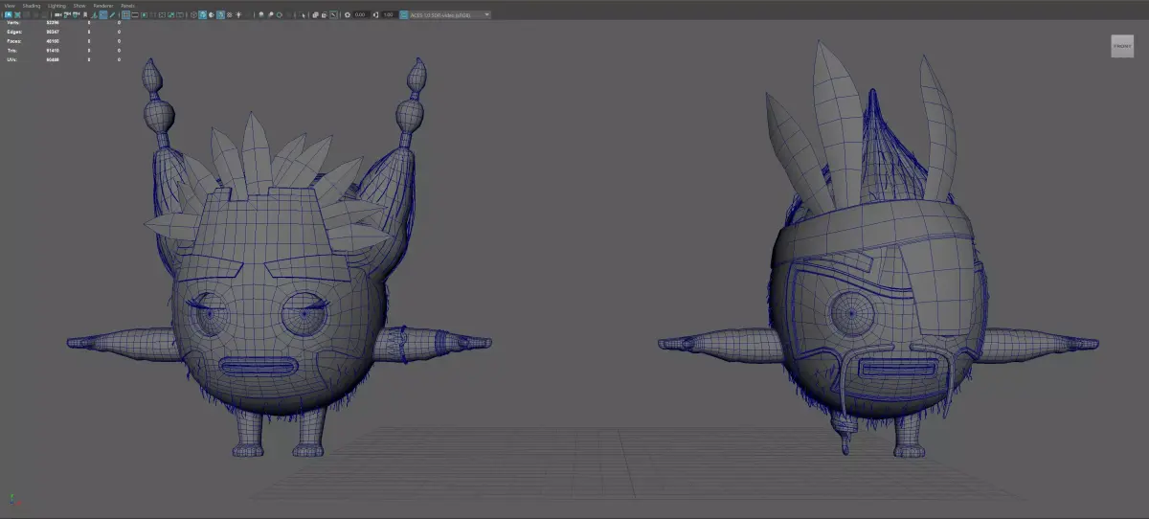Click the dimmed Depth of Field icon
The height and width of the screenshot is (519, 1149).
289,15
